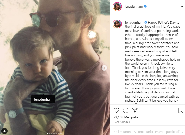Go to next photo with arrow
This screenshot has width=185, height=135.
pyautogui.click(x=104, y=68)
